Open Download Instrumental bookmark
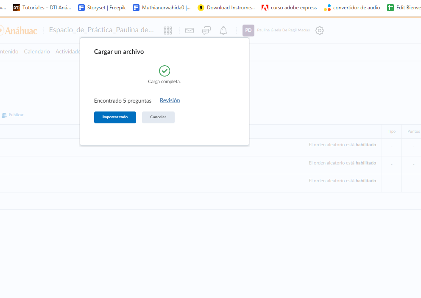421x298 pixels. (x=226, y=8)
